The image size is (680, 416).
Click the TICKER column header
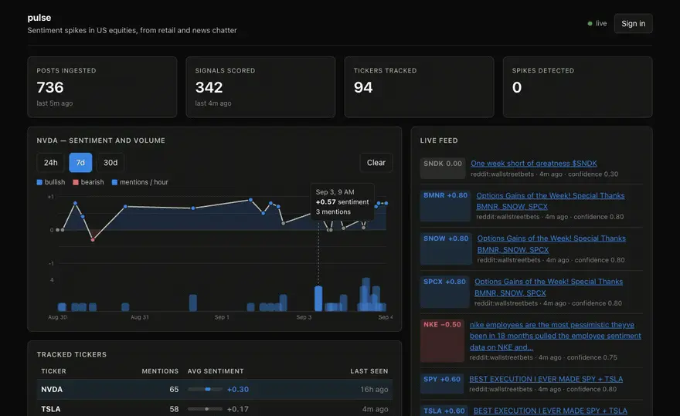click(x=54, y=371)
